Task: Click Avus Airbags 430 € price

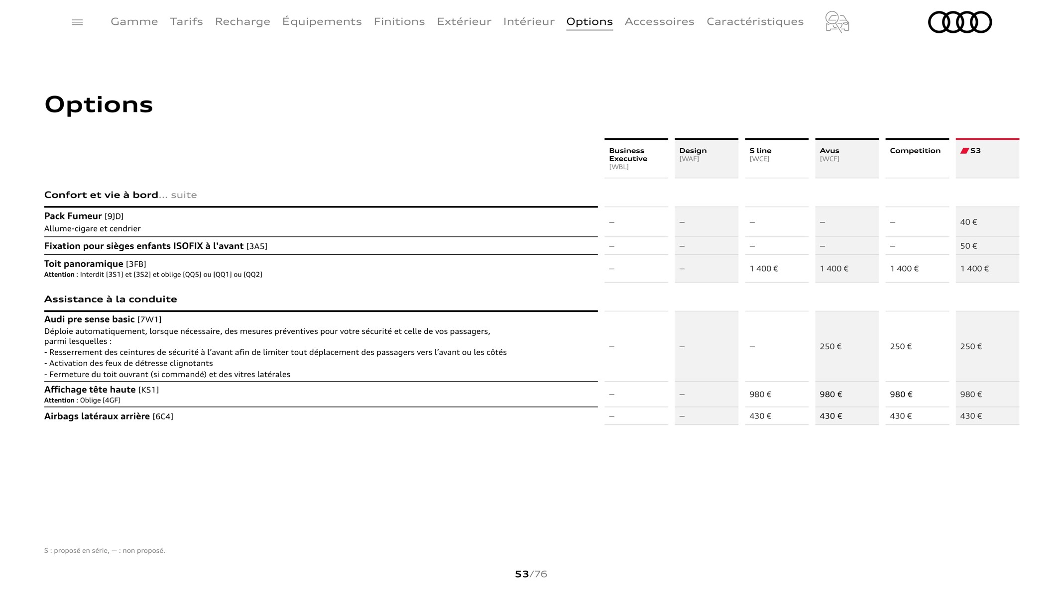Action: [x=831, y=416]
